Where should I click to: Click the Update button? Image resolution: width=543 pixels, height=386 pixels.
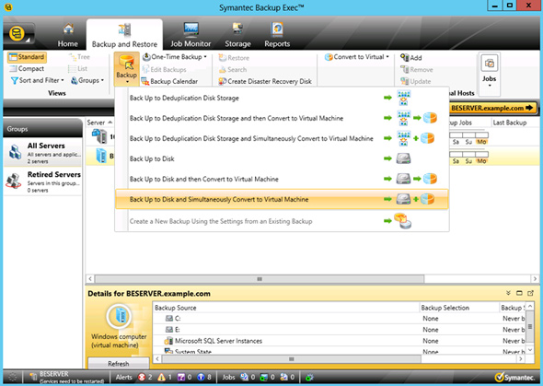[x=416, y=81]
